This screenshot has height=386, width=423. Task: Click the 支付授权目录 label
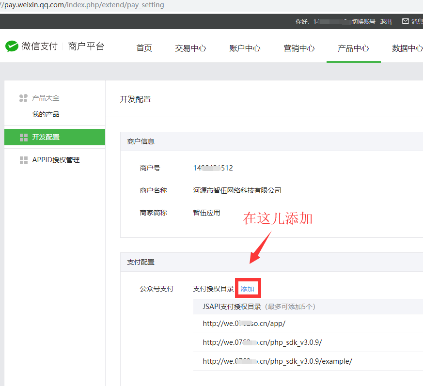(213, 289)
